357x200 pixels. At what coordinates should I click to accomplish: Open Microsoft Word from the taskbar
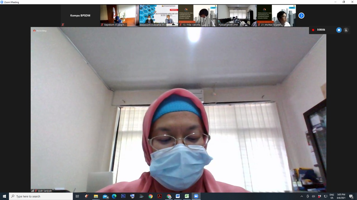tap(178, 196)
